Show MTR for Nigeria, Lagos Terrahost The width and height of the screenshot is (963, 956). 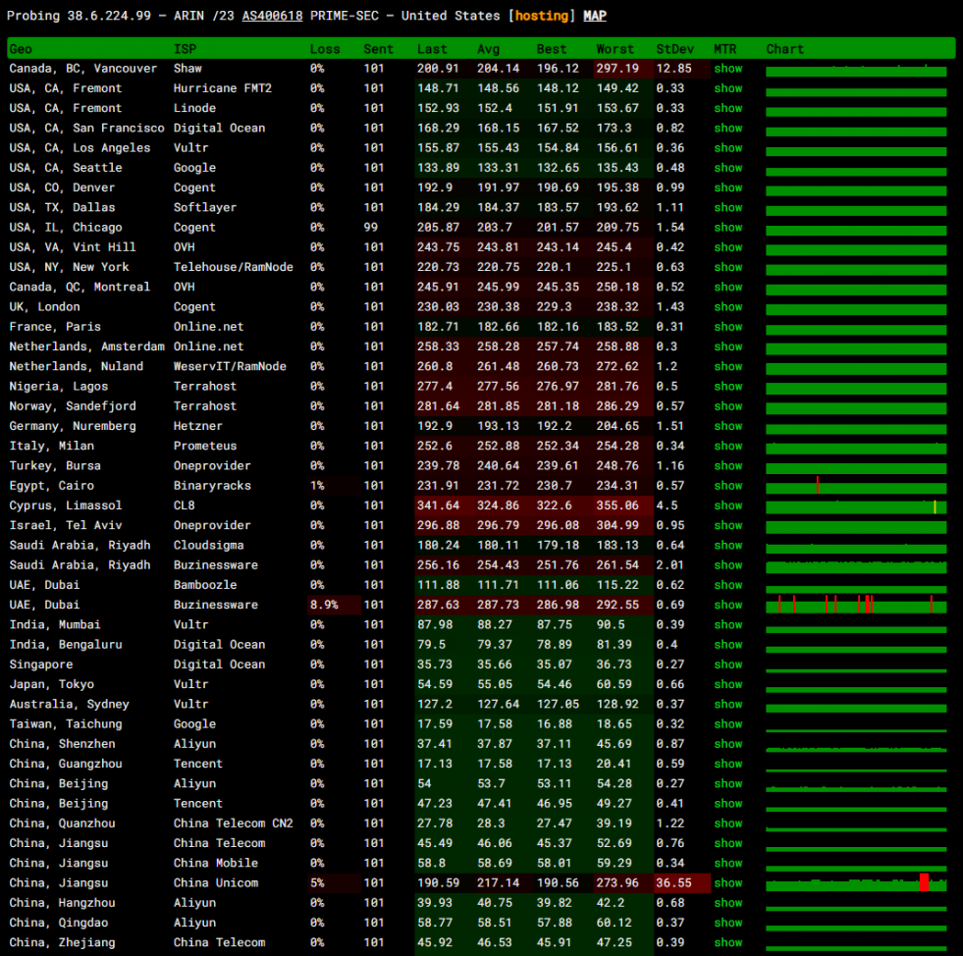tap(727, 386)
